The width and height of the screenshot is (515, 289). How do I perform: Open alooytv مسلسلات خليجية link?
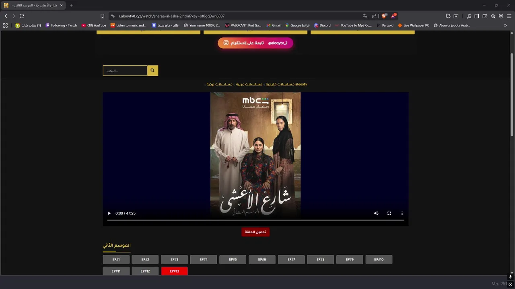click(286, 84)
